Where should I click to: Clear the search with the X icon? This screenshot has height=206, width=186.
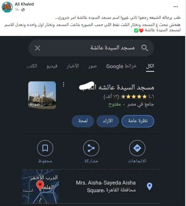pos(37,48)
